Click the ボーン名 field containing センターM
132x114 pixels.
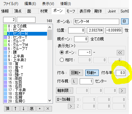pyautogui.click(x=97, y=22)
